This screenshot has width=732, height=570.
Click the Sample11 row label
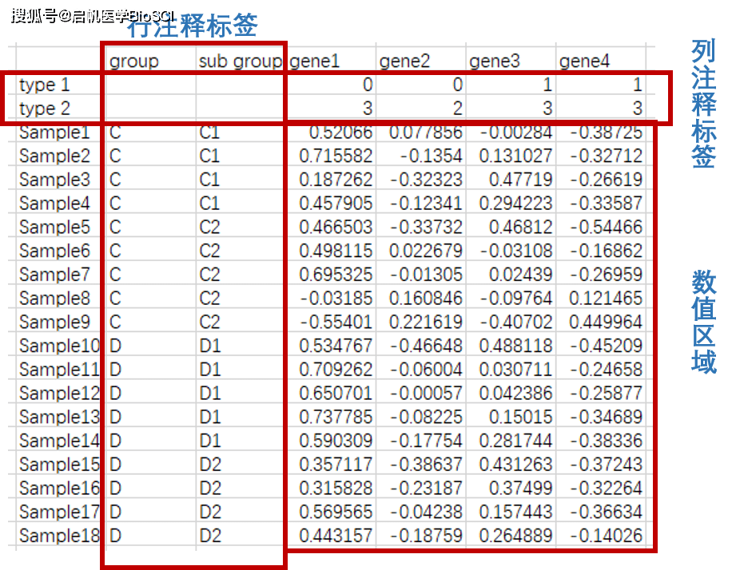click(x=59, y=370)
